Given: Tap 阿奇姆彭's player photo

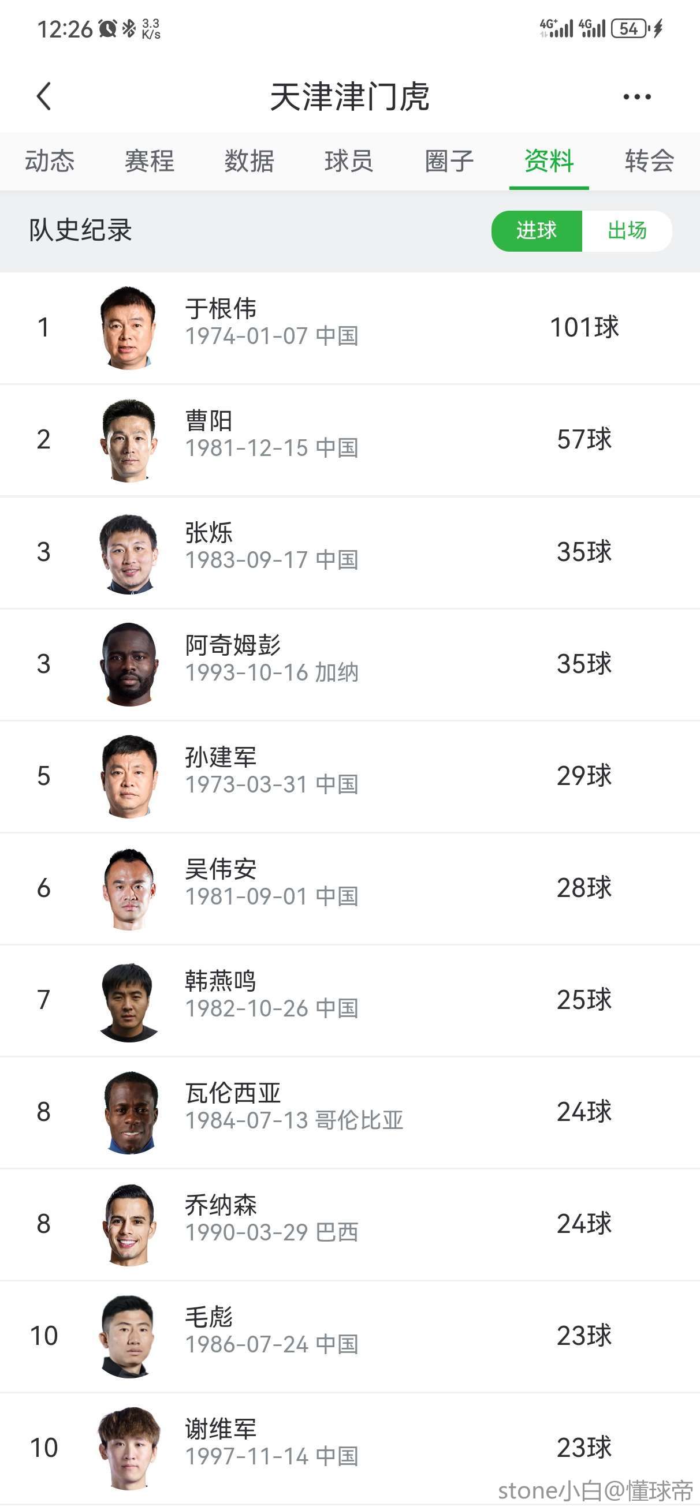Looking at the screenshot, I should pyautogui.click(x=129, y=664).
